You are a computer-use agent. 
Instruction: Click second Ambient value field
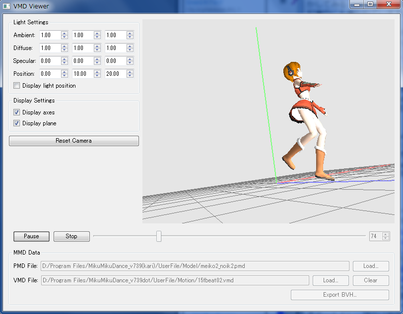[x=83, y=35]
